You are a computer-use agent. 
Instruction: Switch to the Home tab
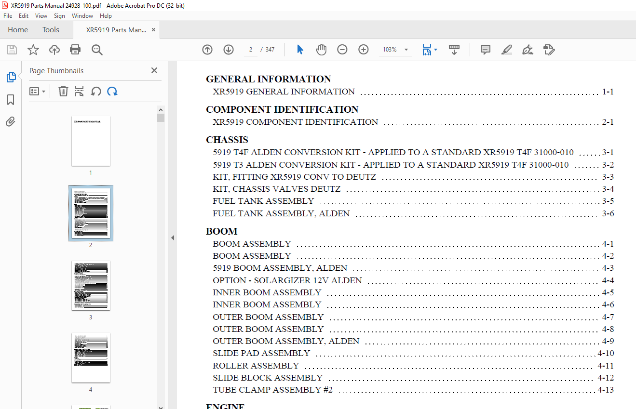[18, 30]
